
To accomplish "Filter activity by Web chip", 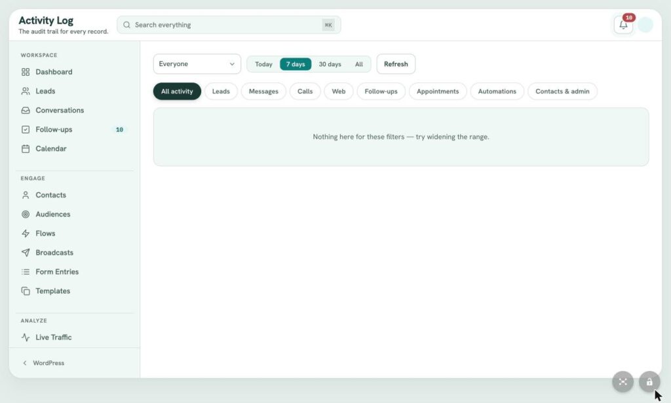I will 339,92.
